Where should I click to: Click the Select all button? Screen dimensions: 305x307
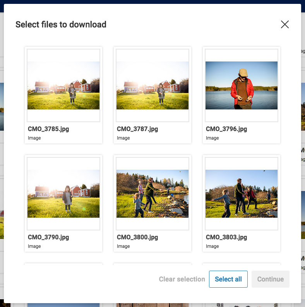[228, 279]
